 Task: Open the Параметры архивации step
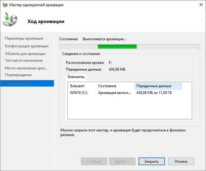point(24,38)
